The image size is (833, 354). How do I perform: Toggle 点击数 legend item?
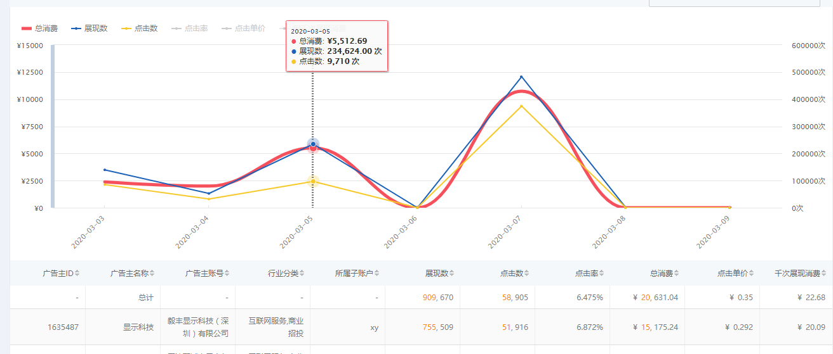[x=140, y=28]
